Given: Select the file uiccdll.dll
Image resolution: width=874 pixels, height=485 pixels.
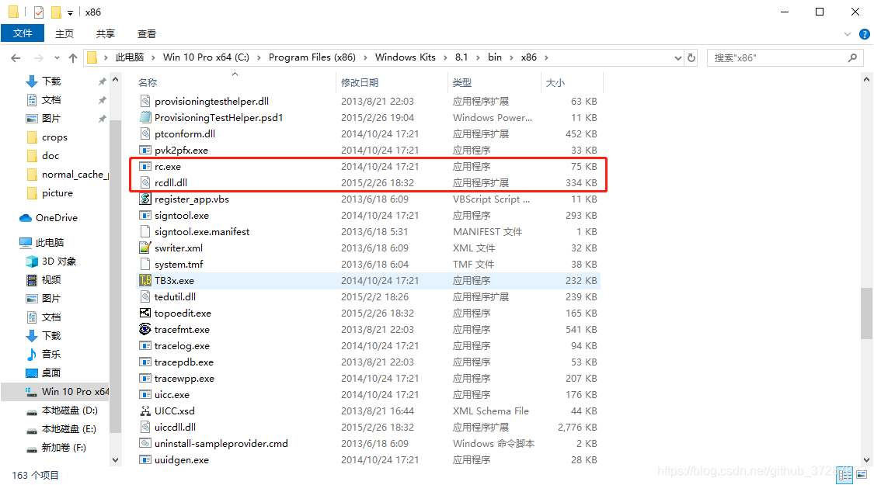Looking at the screenshot, I should coord(175,427).
